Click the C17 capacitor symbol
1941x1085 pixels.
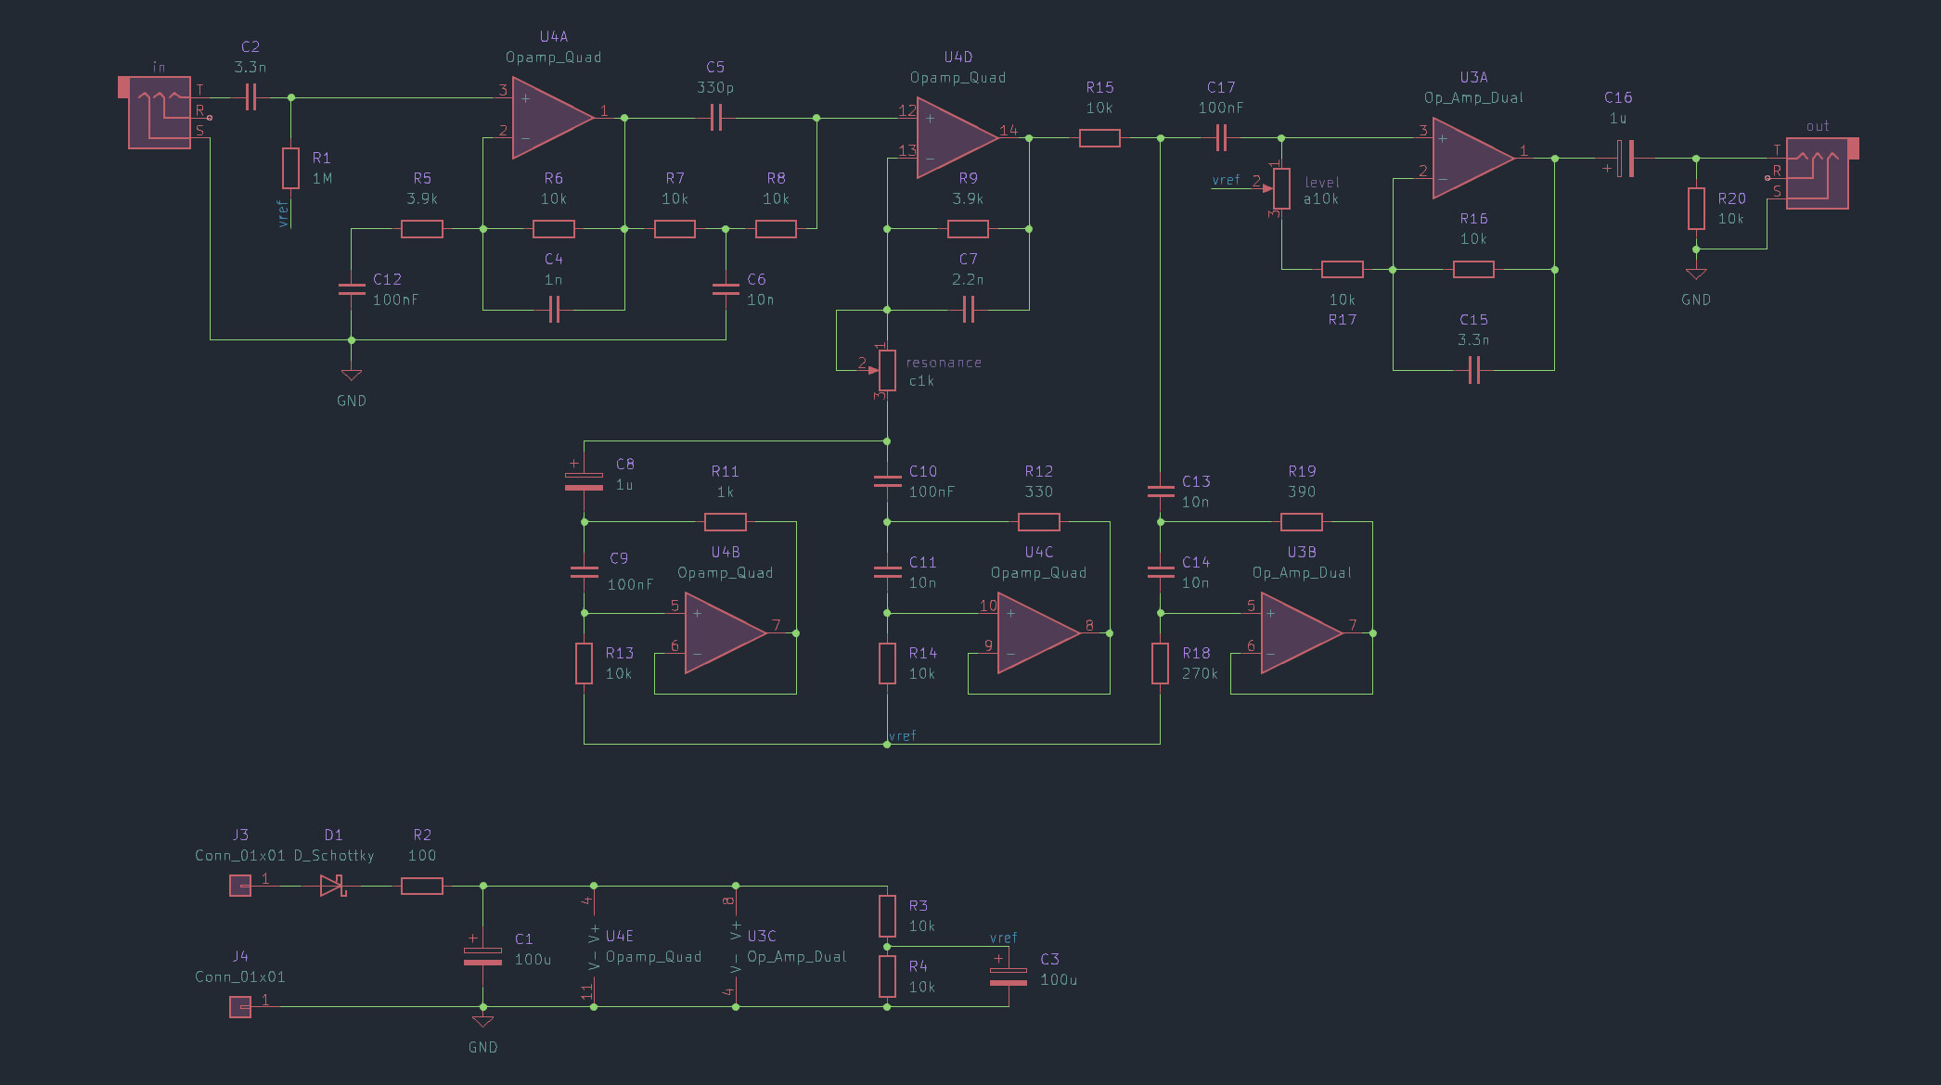[x=1221, y=138]
